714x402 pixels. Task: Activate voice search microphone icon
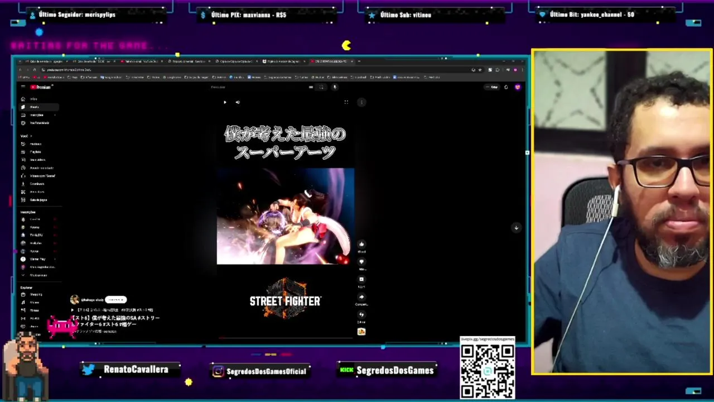coord(335,87)
